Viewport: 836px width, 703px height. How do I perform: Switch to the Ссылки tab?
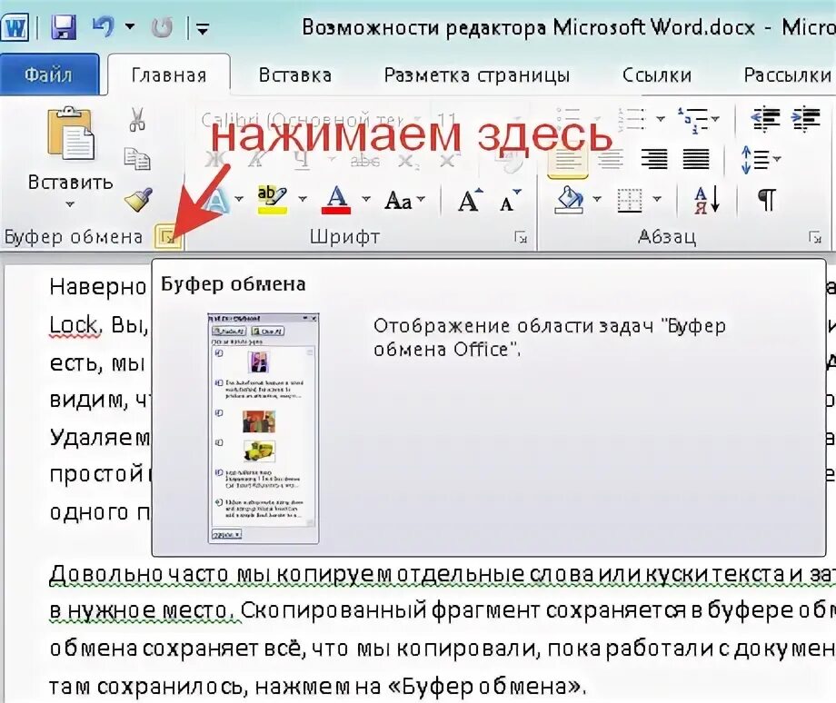click(x=657, y=75)
